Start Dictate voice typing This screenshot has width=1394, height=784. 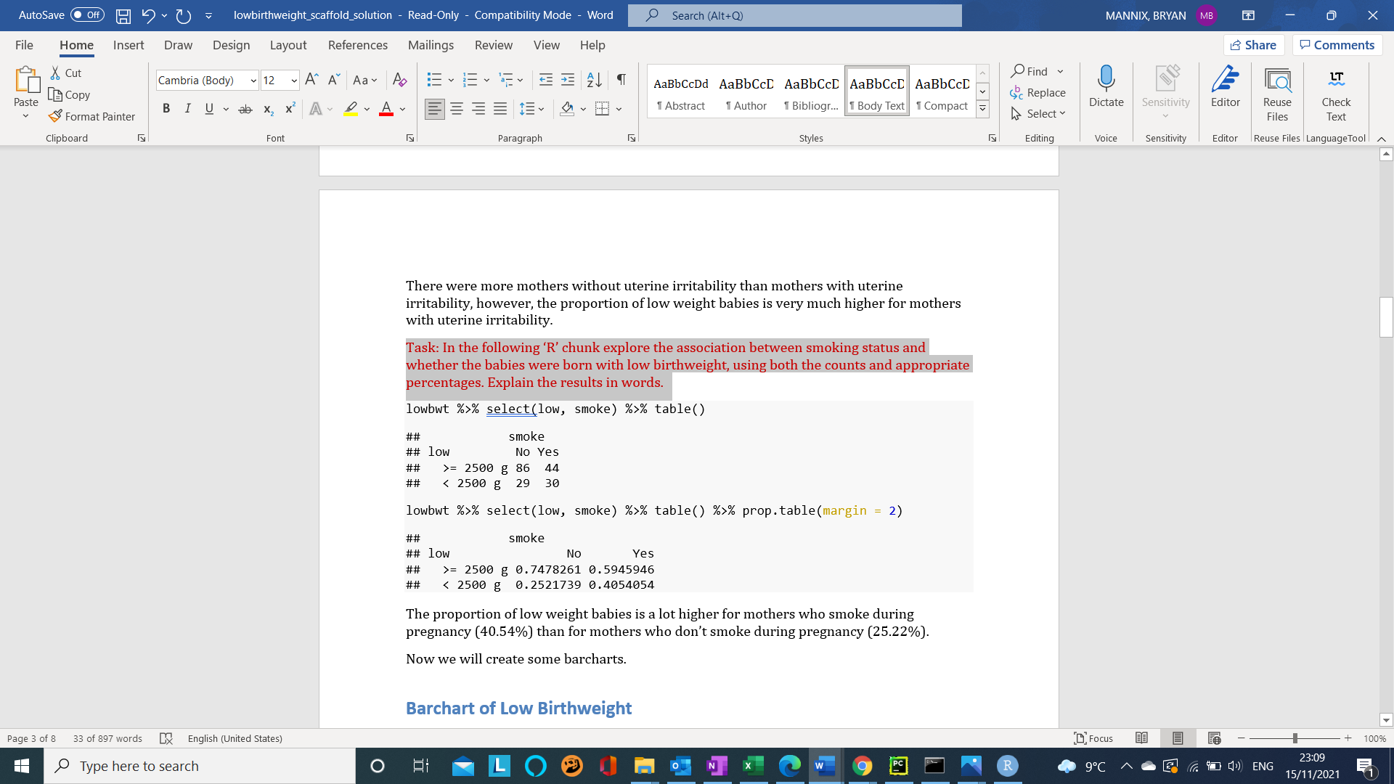pos(1105,90)
